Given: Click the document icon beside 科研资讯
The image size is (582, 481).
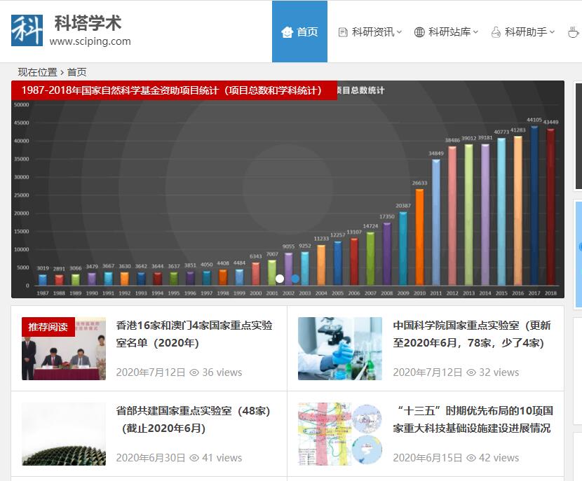Looking at the screenshot, I should 343,32.
